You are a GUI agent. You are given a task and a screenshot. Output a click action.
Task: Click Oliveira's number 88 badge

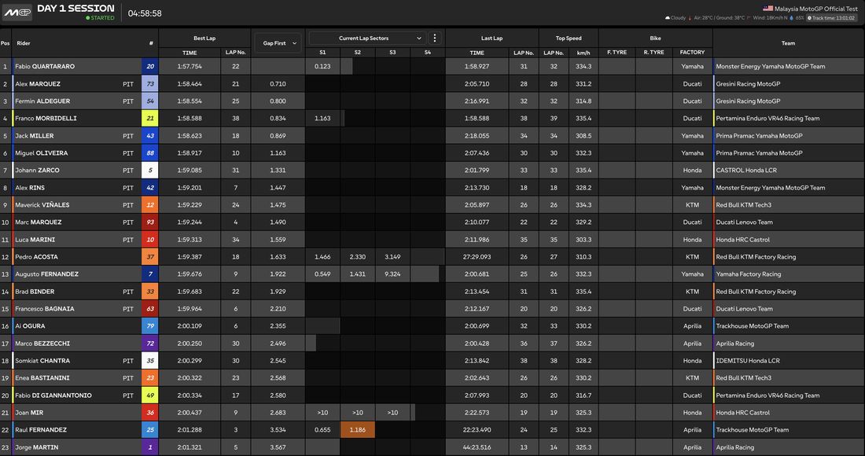(150, 153)
